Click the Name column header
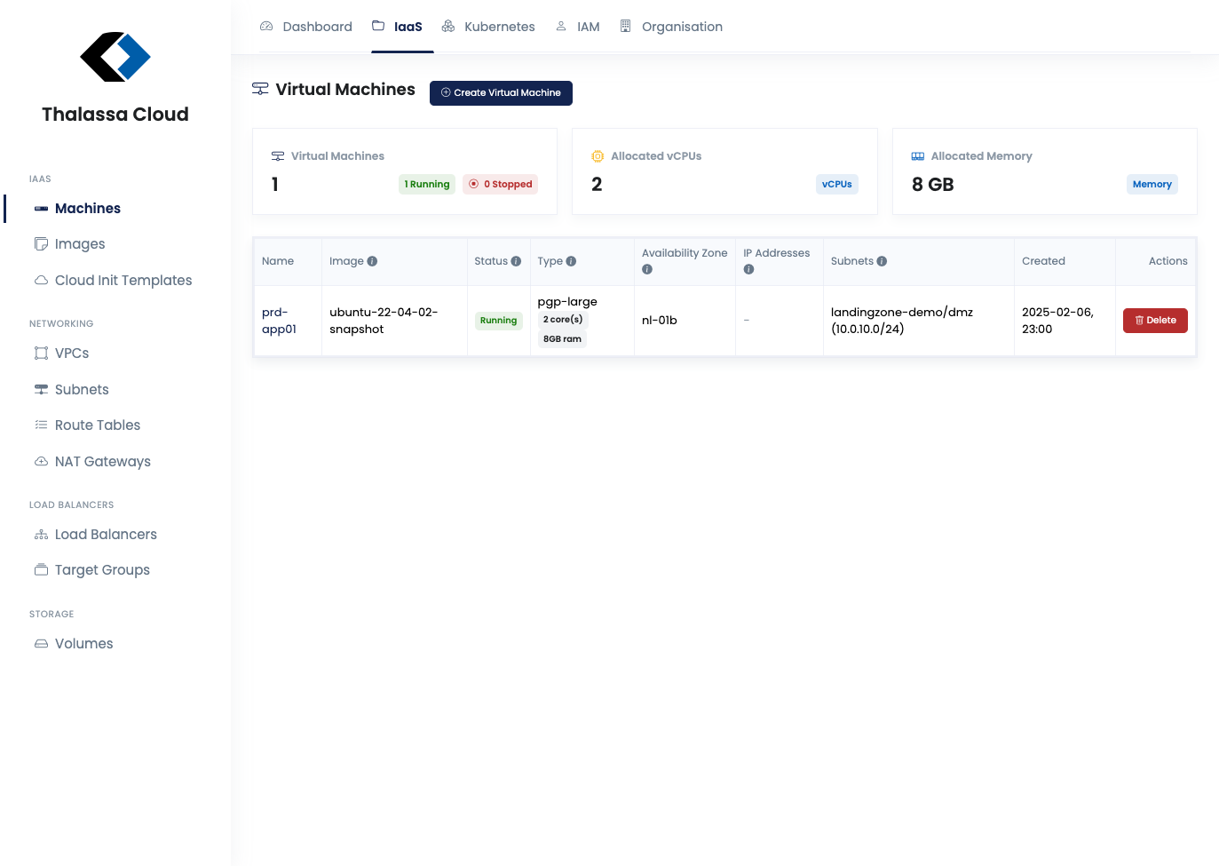Image resolution: width=1219 pixels, height=866 pixels. click(278, 261)
